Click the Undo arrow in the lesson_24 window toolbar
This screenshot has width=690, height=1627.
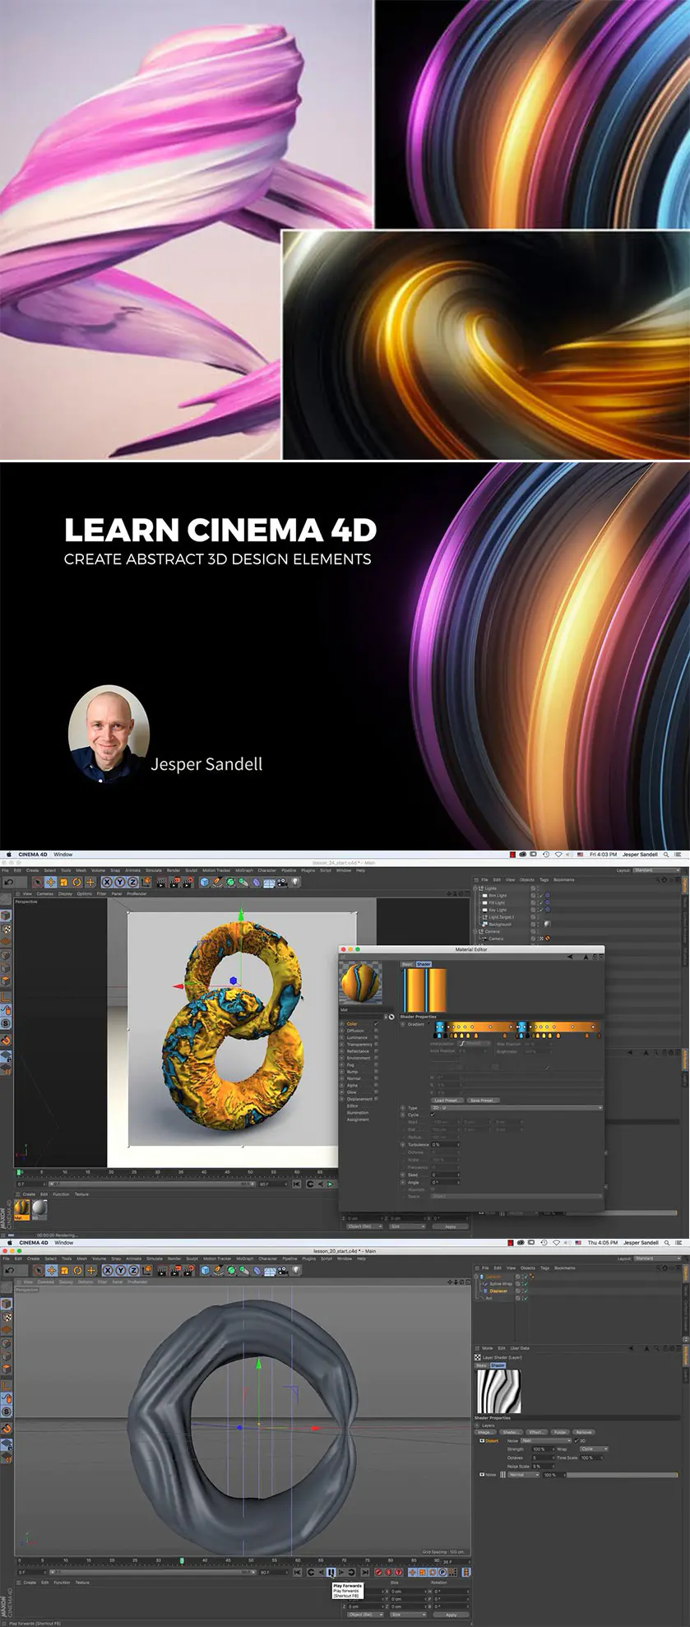click(8, 882)
